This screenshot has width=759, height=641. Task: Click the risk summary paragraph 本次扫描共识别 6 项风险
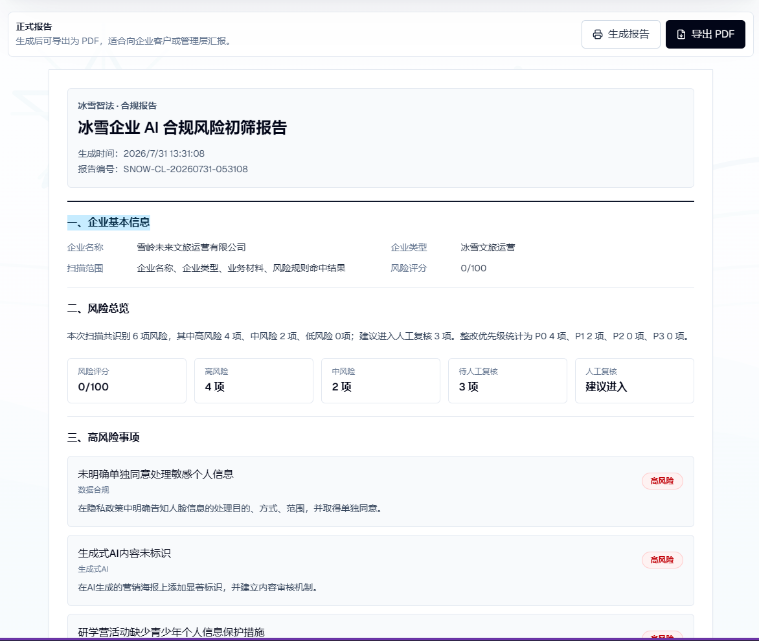tap(379, 336)
